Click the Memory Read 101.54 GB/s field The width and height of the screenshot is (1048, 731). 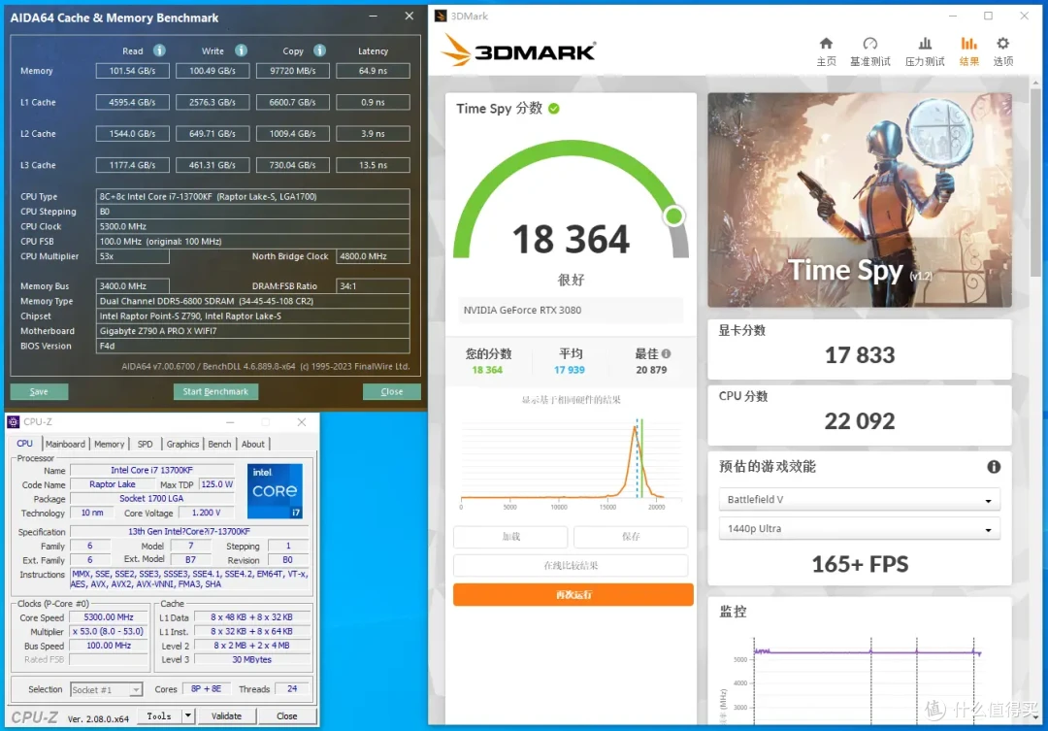click(x=132, y=70)
